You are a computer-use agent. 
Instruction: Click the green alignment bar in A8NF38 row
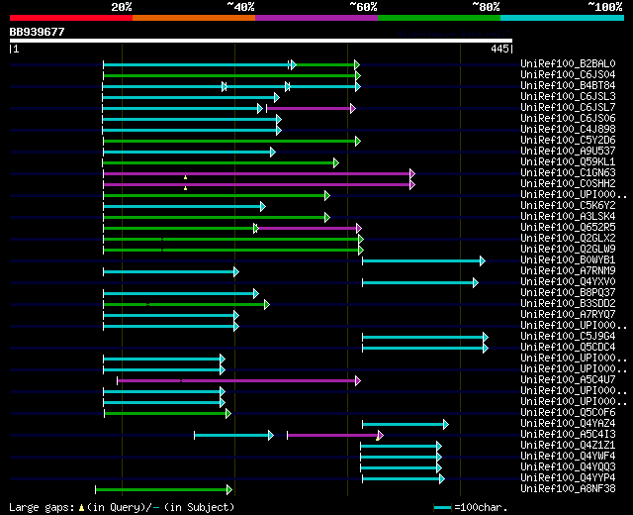coord(163,490)
